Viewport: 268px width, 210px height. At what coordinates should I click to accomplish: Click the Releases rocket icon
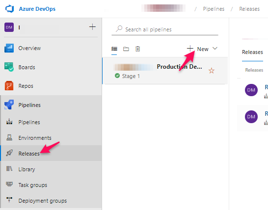click(9, 153)
